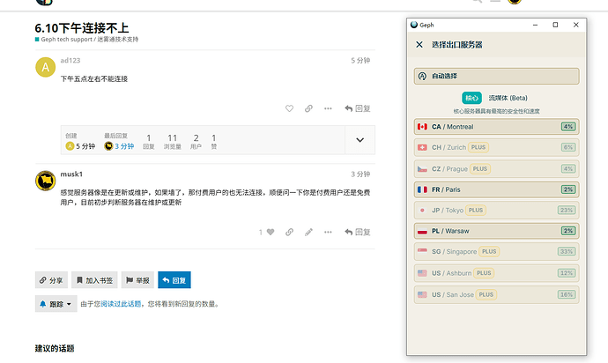The width and height of the screenshot is (608, 363).
Task: Click Japan flag icon in Geph
Action: pyautogui.click(x=422, y=211)
